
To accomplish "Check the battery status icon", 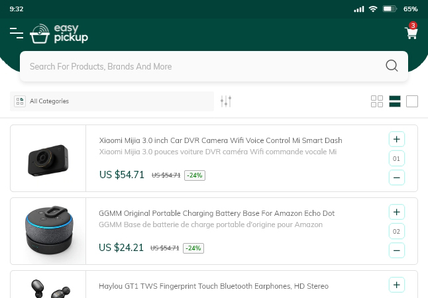I will 390,9.
